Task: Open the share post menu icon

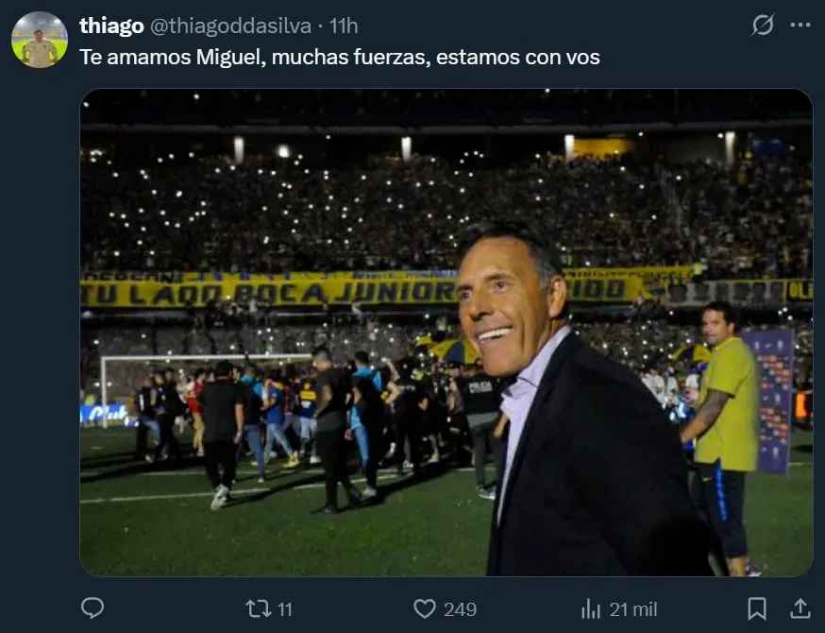Action: coord(800,608)
